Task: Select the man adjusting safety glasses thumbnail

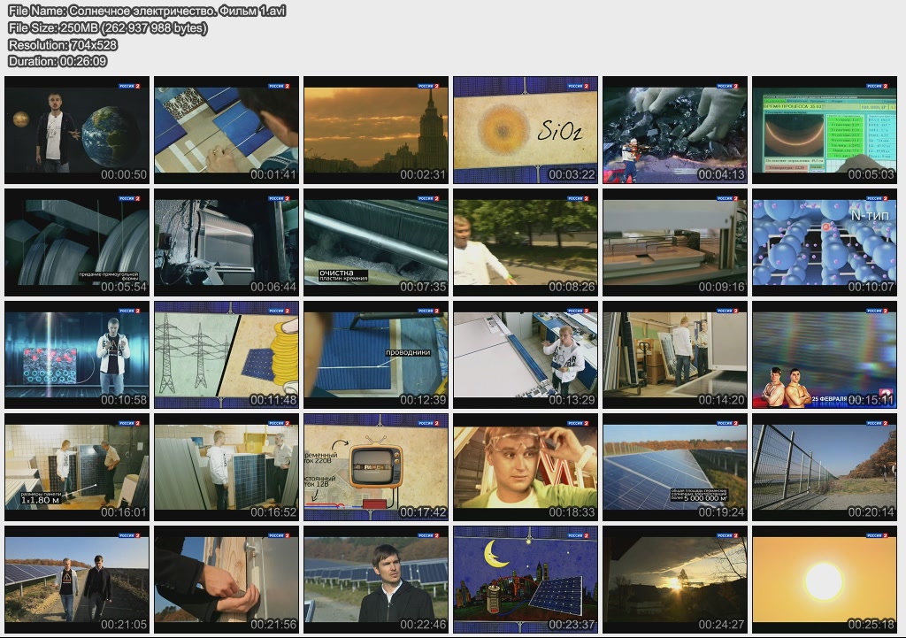Action: pos(526,467)
